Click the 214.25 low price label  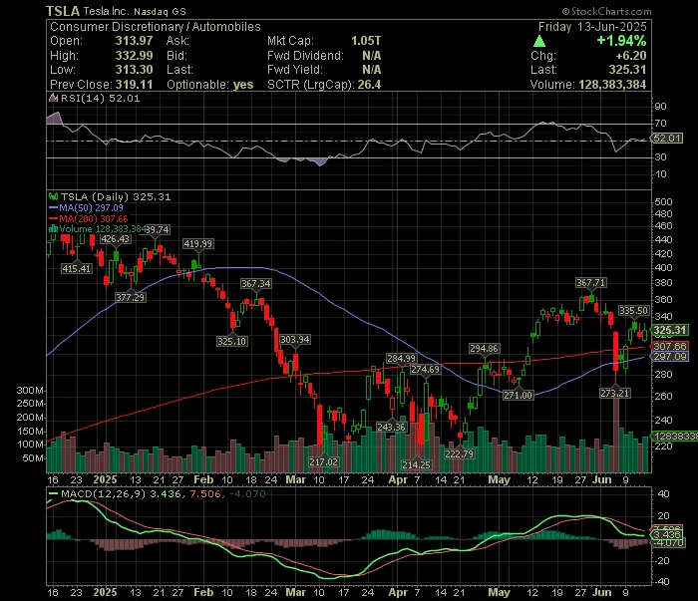(416, 464)
